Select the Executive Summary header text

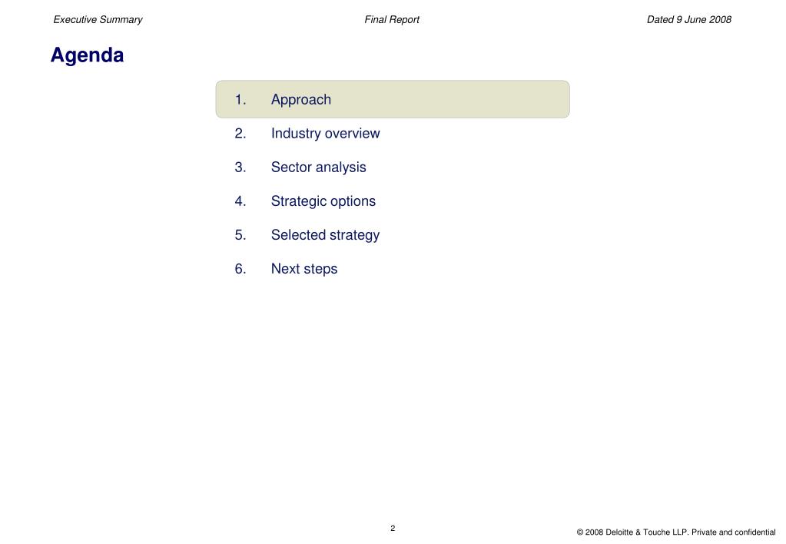98,19
